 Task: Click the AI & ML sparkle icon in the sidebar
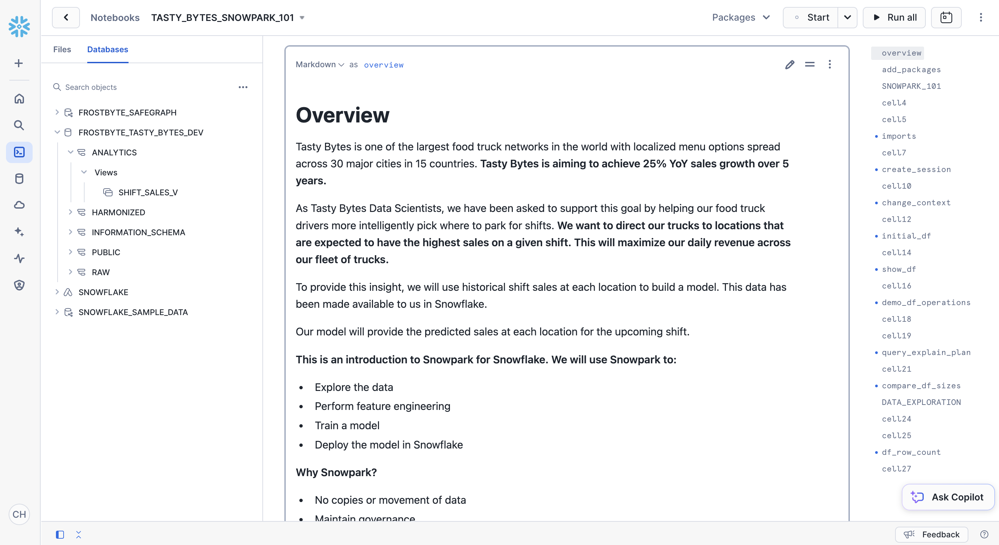(19, 232)
